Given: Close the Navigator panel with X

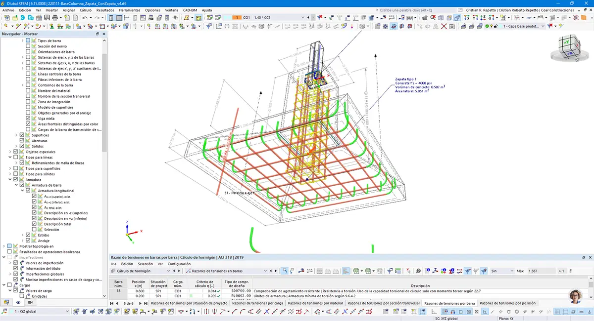Looking at the screenshot, I should [103, 34].
